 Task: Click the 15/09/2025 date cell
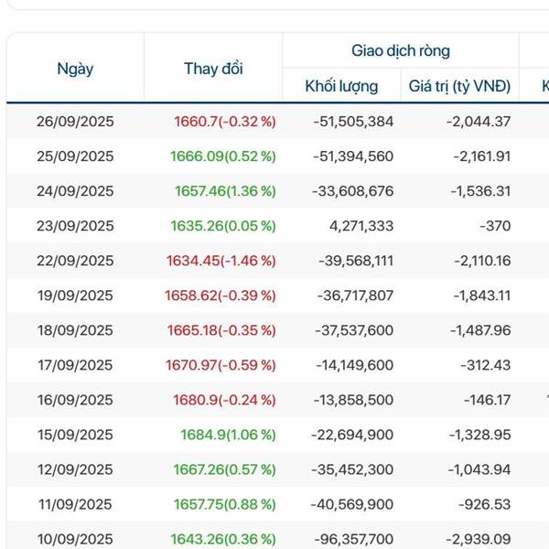coord(75,435)
